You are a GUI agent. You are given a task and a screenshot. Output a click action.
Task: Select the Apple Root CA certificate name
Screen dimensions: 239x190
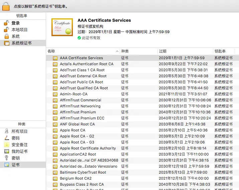pyautogui.click(x=73, y=130)
